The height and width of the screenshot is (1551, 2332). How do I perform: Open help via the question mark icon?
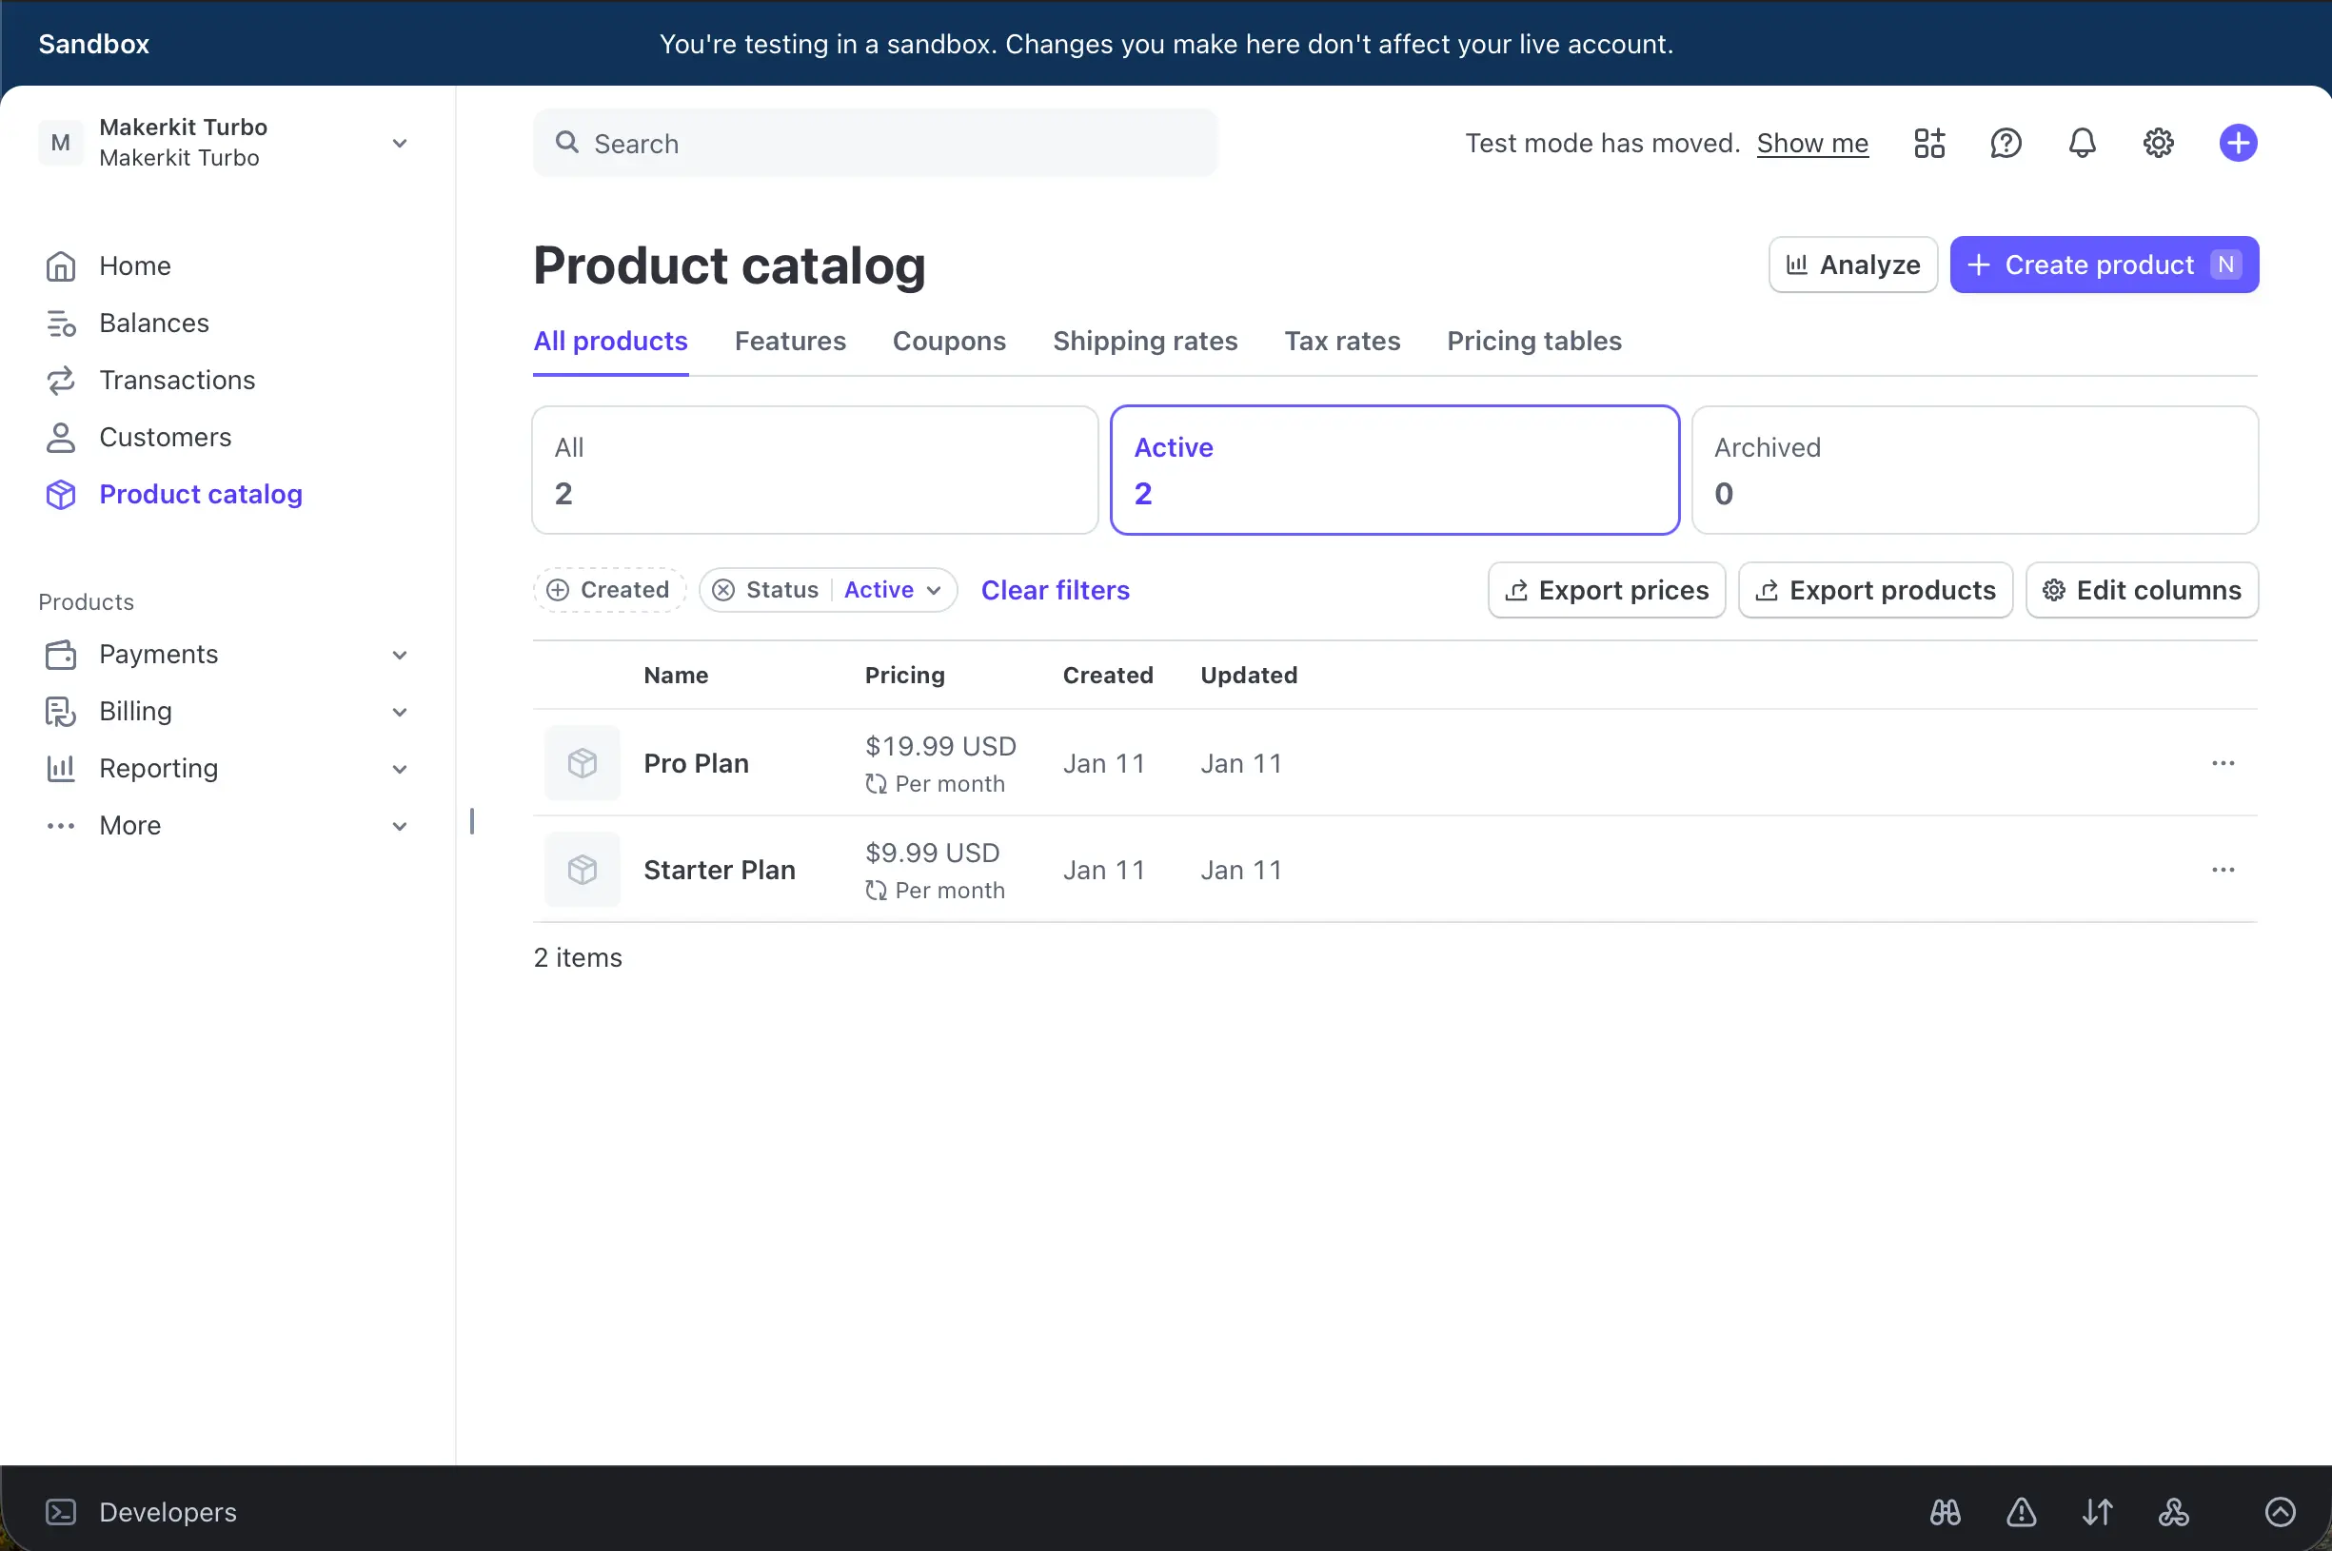tap(2005, 143)
